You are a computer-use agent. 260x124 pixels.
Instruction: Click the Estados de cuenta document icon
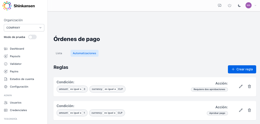[6, 79]
